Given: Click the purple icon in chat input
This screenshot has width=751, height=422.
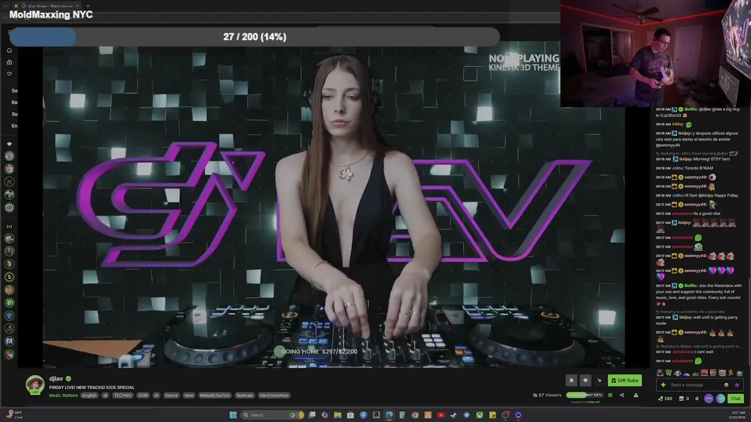Looking at the screenshot, I should 737,385.
